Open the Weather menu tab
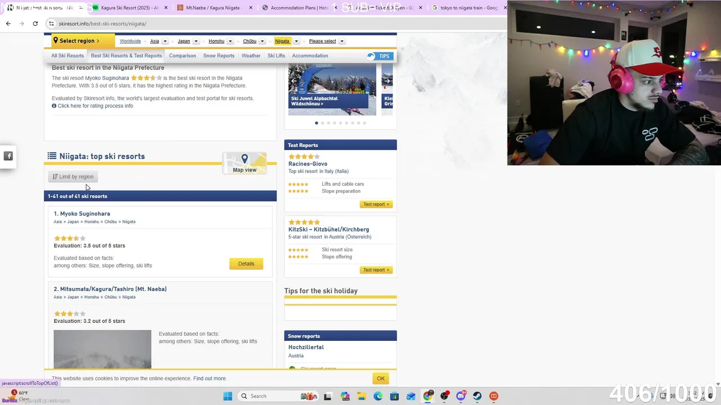721x405 pixels. click(x=251, y=56)
